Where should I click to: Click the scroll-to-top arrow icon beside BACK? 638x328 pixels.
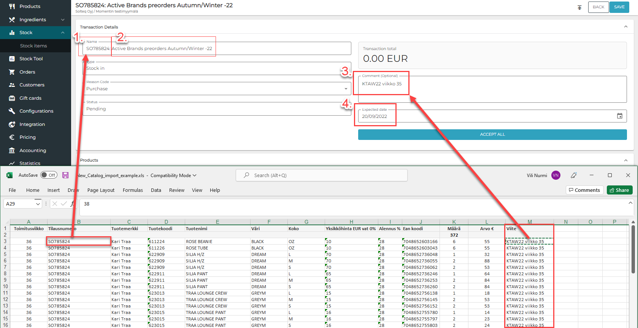(579, 7)
